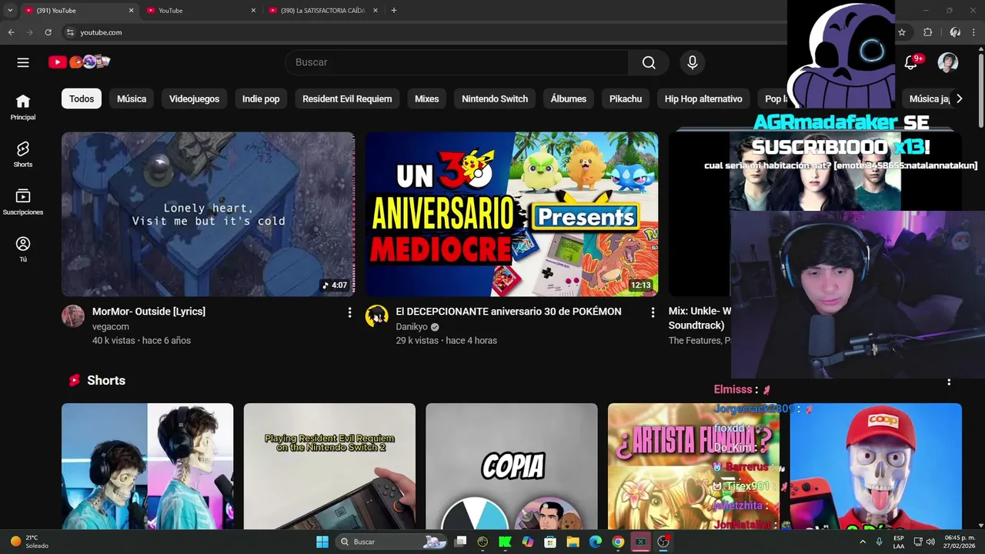The image size is (985, 554).
Task: Open El DECEPCIONANTE aniversario 30 title
Action: tap(509, 312)
